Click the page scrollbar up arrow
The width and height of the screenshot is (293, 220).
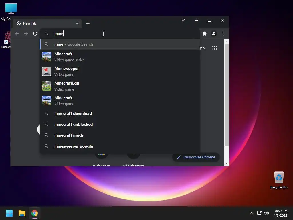[227, 41]
